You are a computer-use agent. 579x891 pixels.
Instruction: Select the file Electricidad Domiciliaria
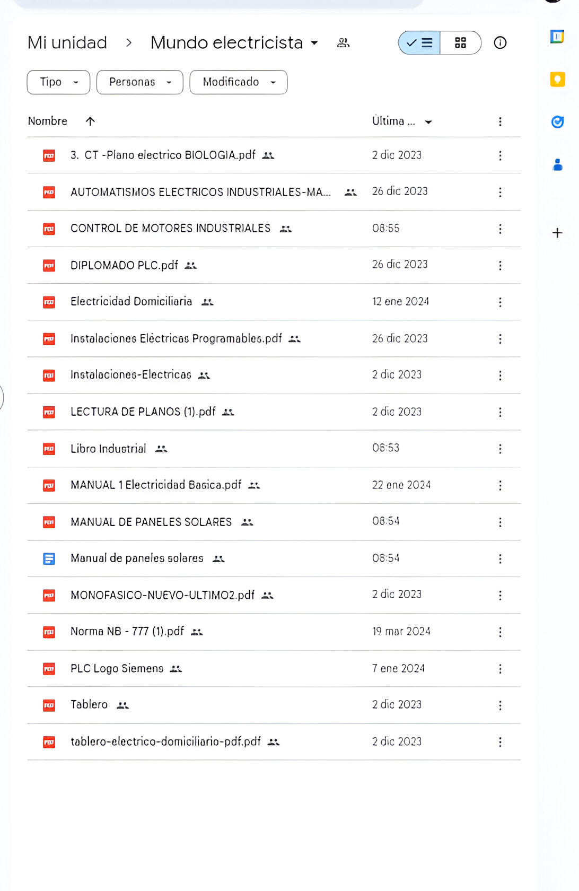click(274, 302)
